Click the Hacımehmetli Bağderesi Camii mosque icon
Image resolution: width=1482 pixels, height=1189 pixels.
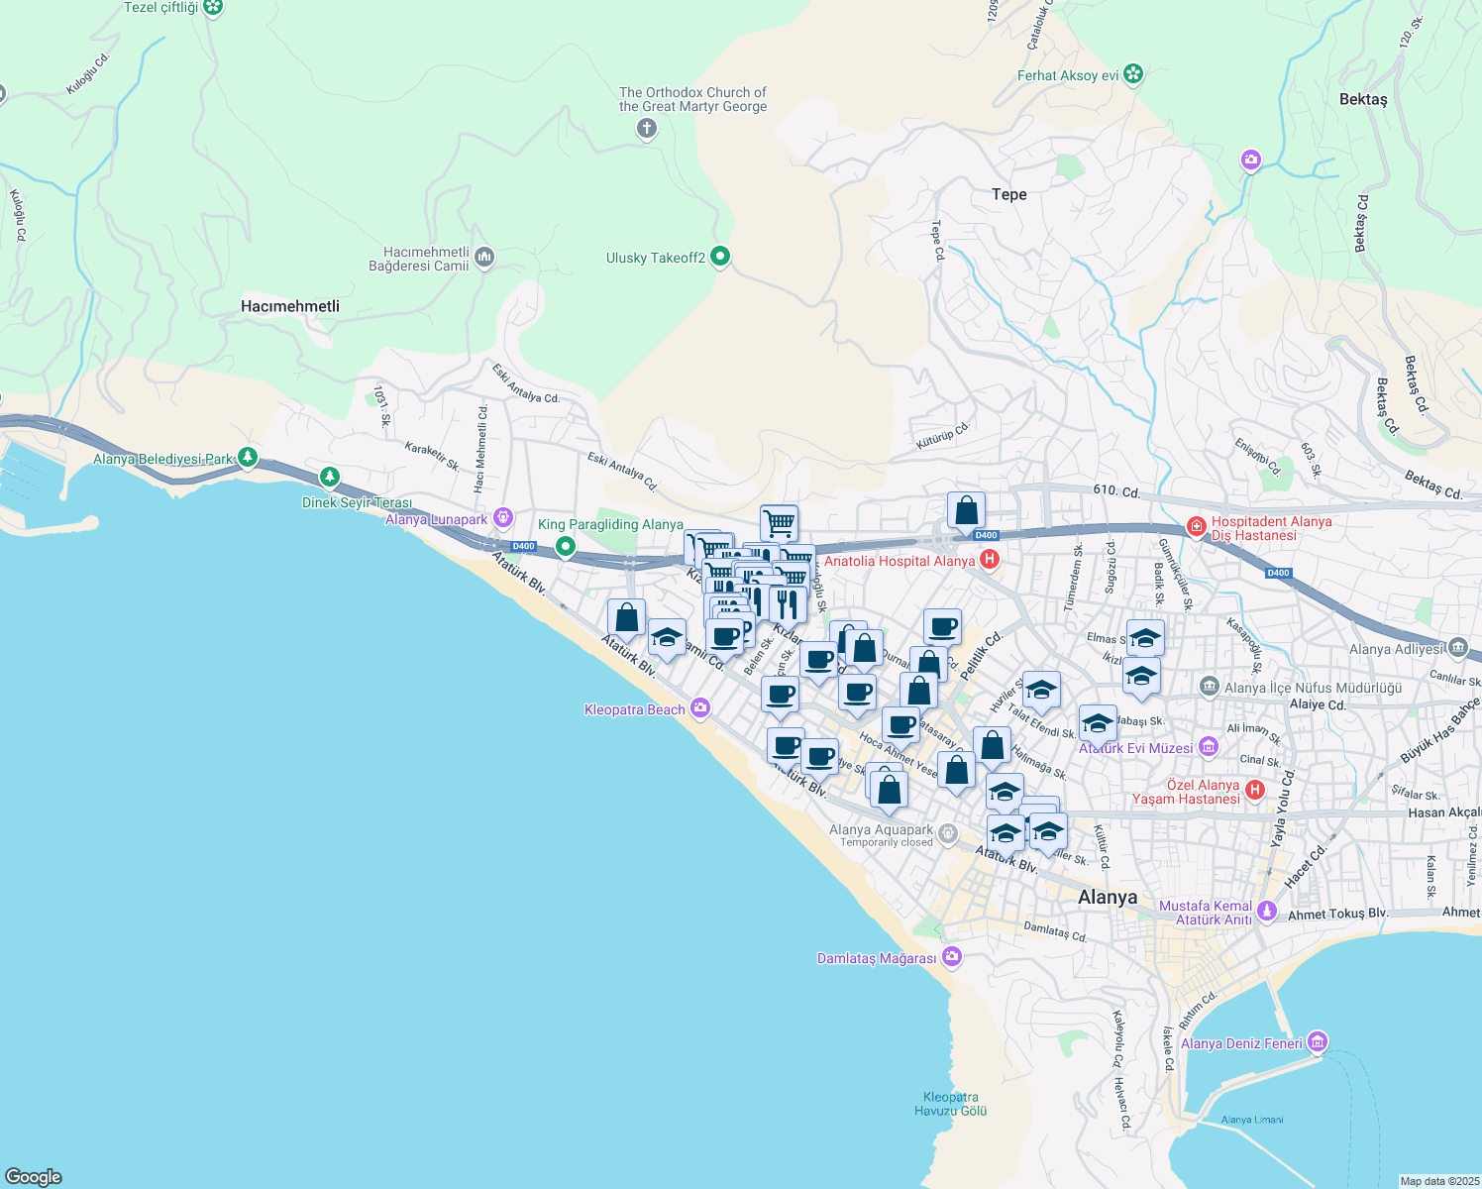(484, 258)
